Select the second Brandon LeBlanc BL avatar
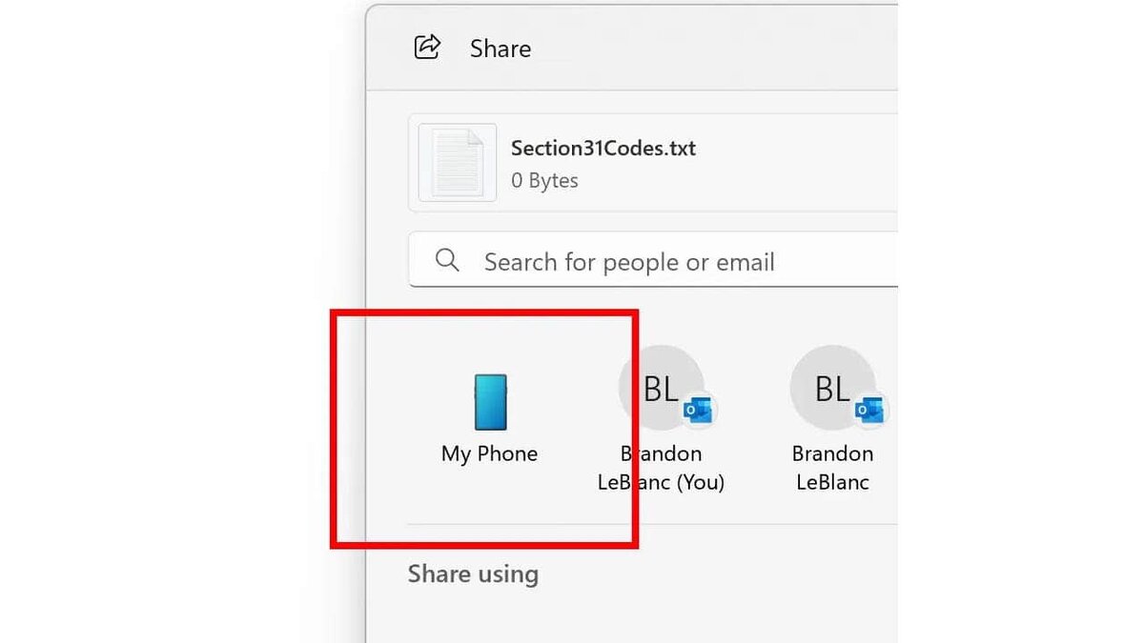Screen dimensions: 1144x643 pos(832,388)
